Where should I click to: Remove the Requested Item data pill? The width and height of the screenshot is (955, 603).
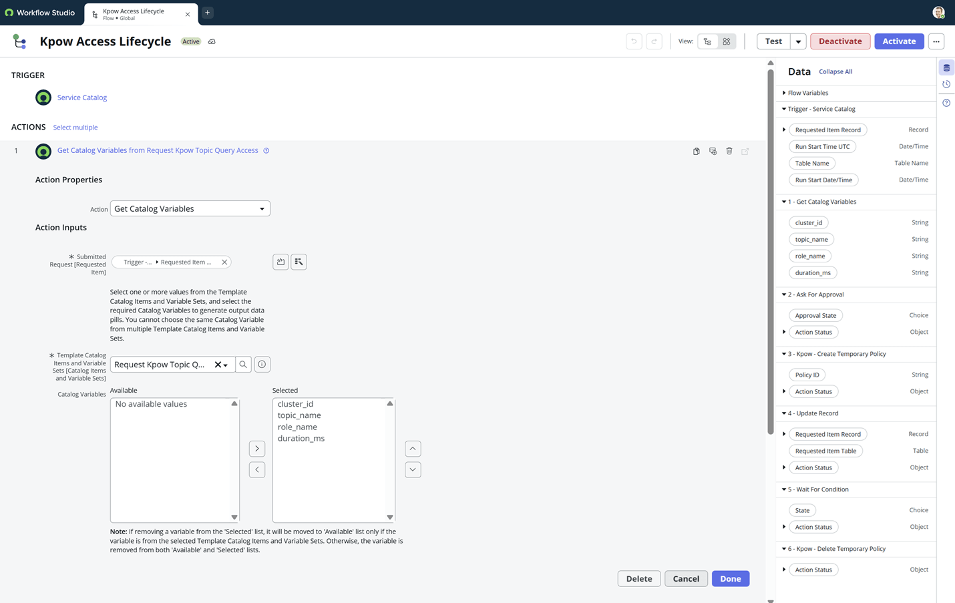pos(224,262)
